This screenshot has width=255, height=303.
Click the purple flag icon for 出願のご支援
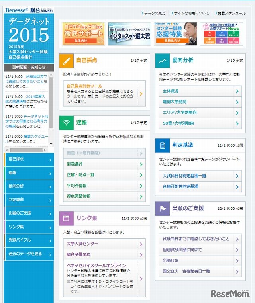pos(163,209)
